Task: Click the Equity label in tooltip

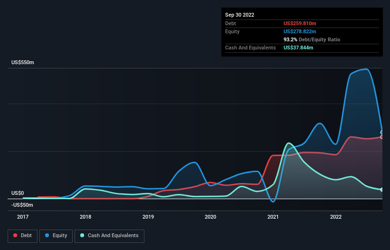Action: point(232,31)
